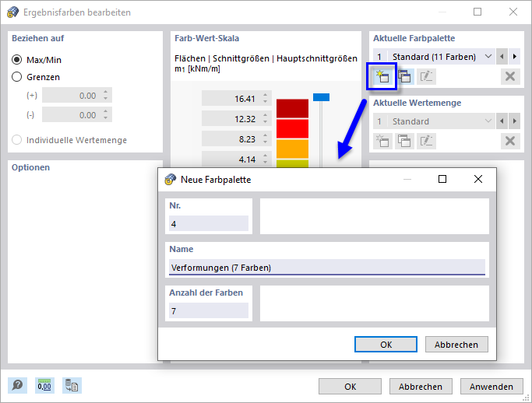Cancel the Neue Farbpalette dialog with Abbrechen

coord(456,345)
